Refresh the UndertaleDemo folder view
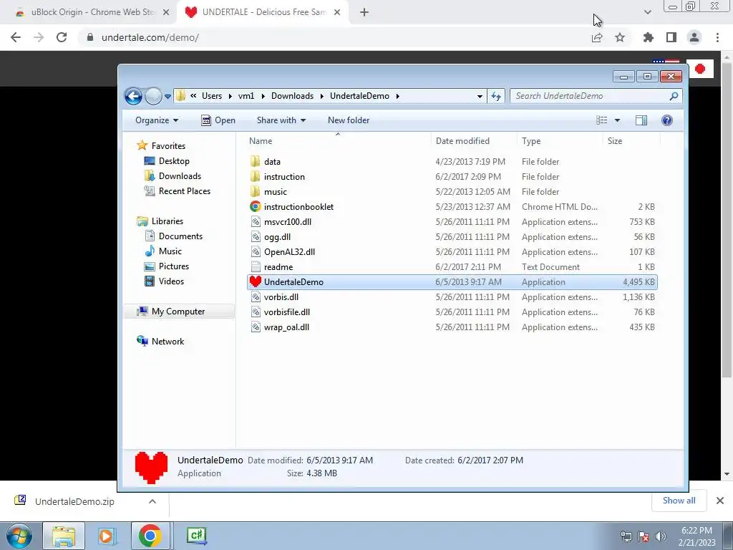The width and height of the screenshot is (733, 550). tap(496, 97)
